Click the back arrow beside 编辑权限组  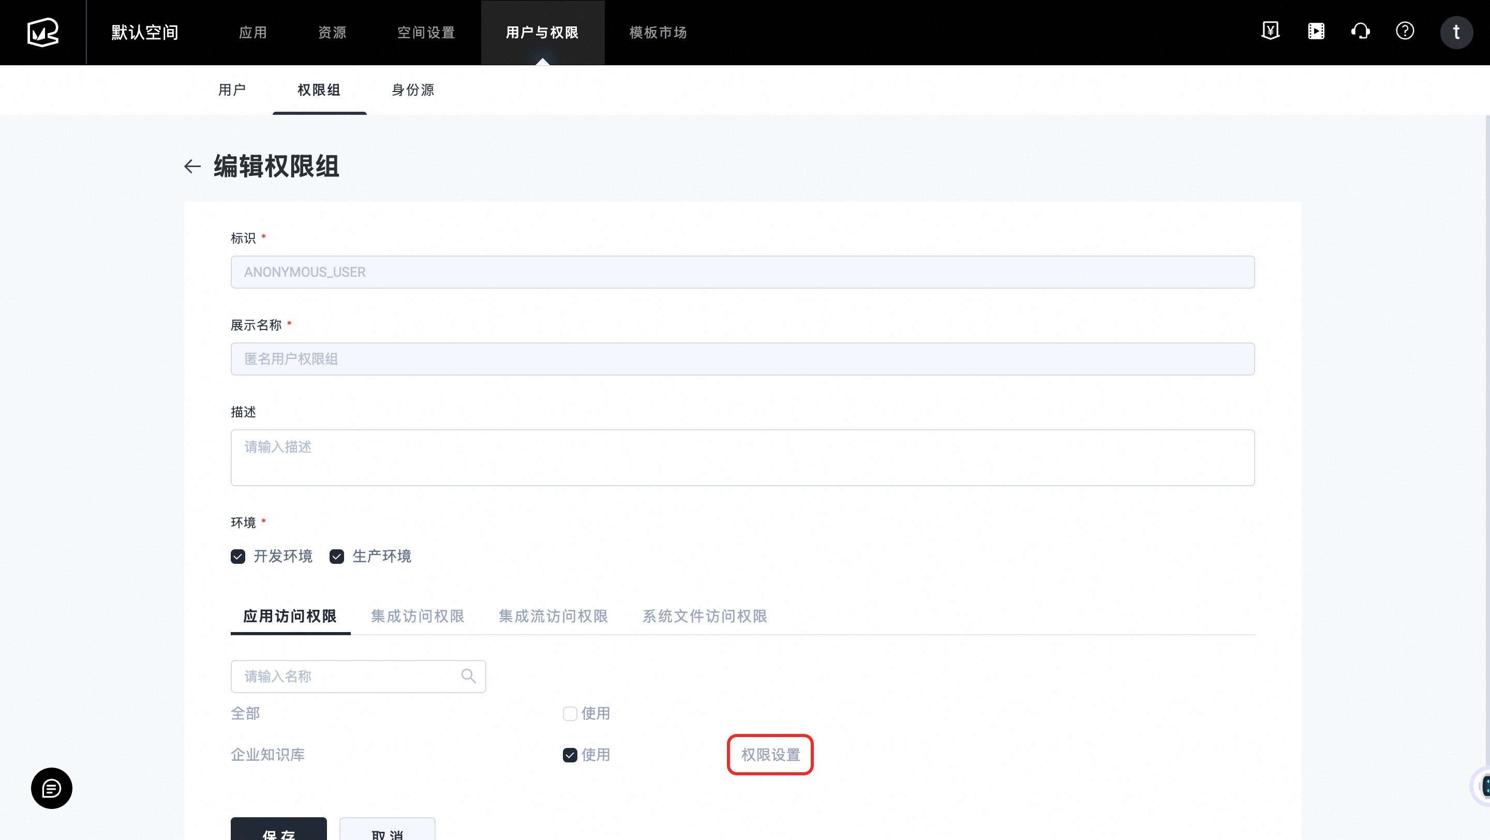pos(192,167)
